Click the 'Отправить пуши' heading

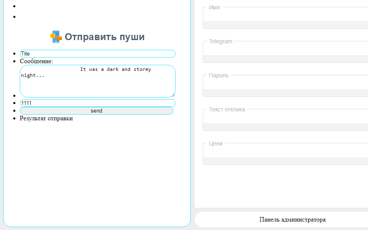[x=104, y=37]
